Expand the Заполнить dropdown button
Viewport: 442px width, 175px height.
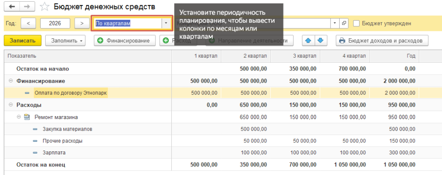(x=65, y=40)
